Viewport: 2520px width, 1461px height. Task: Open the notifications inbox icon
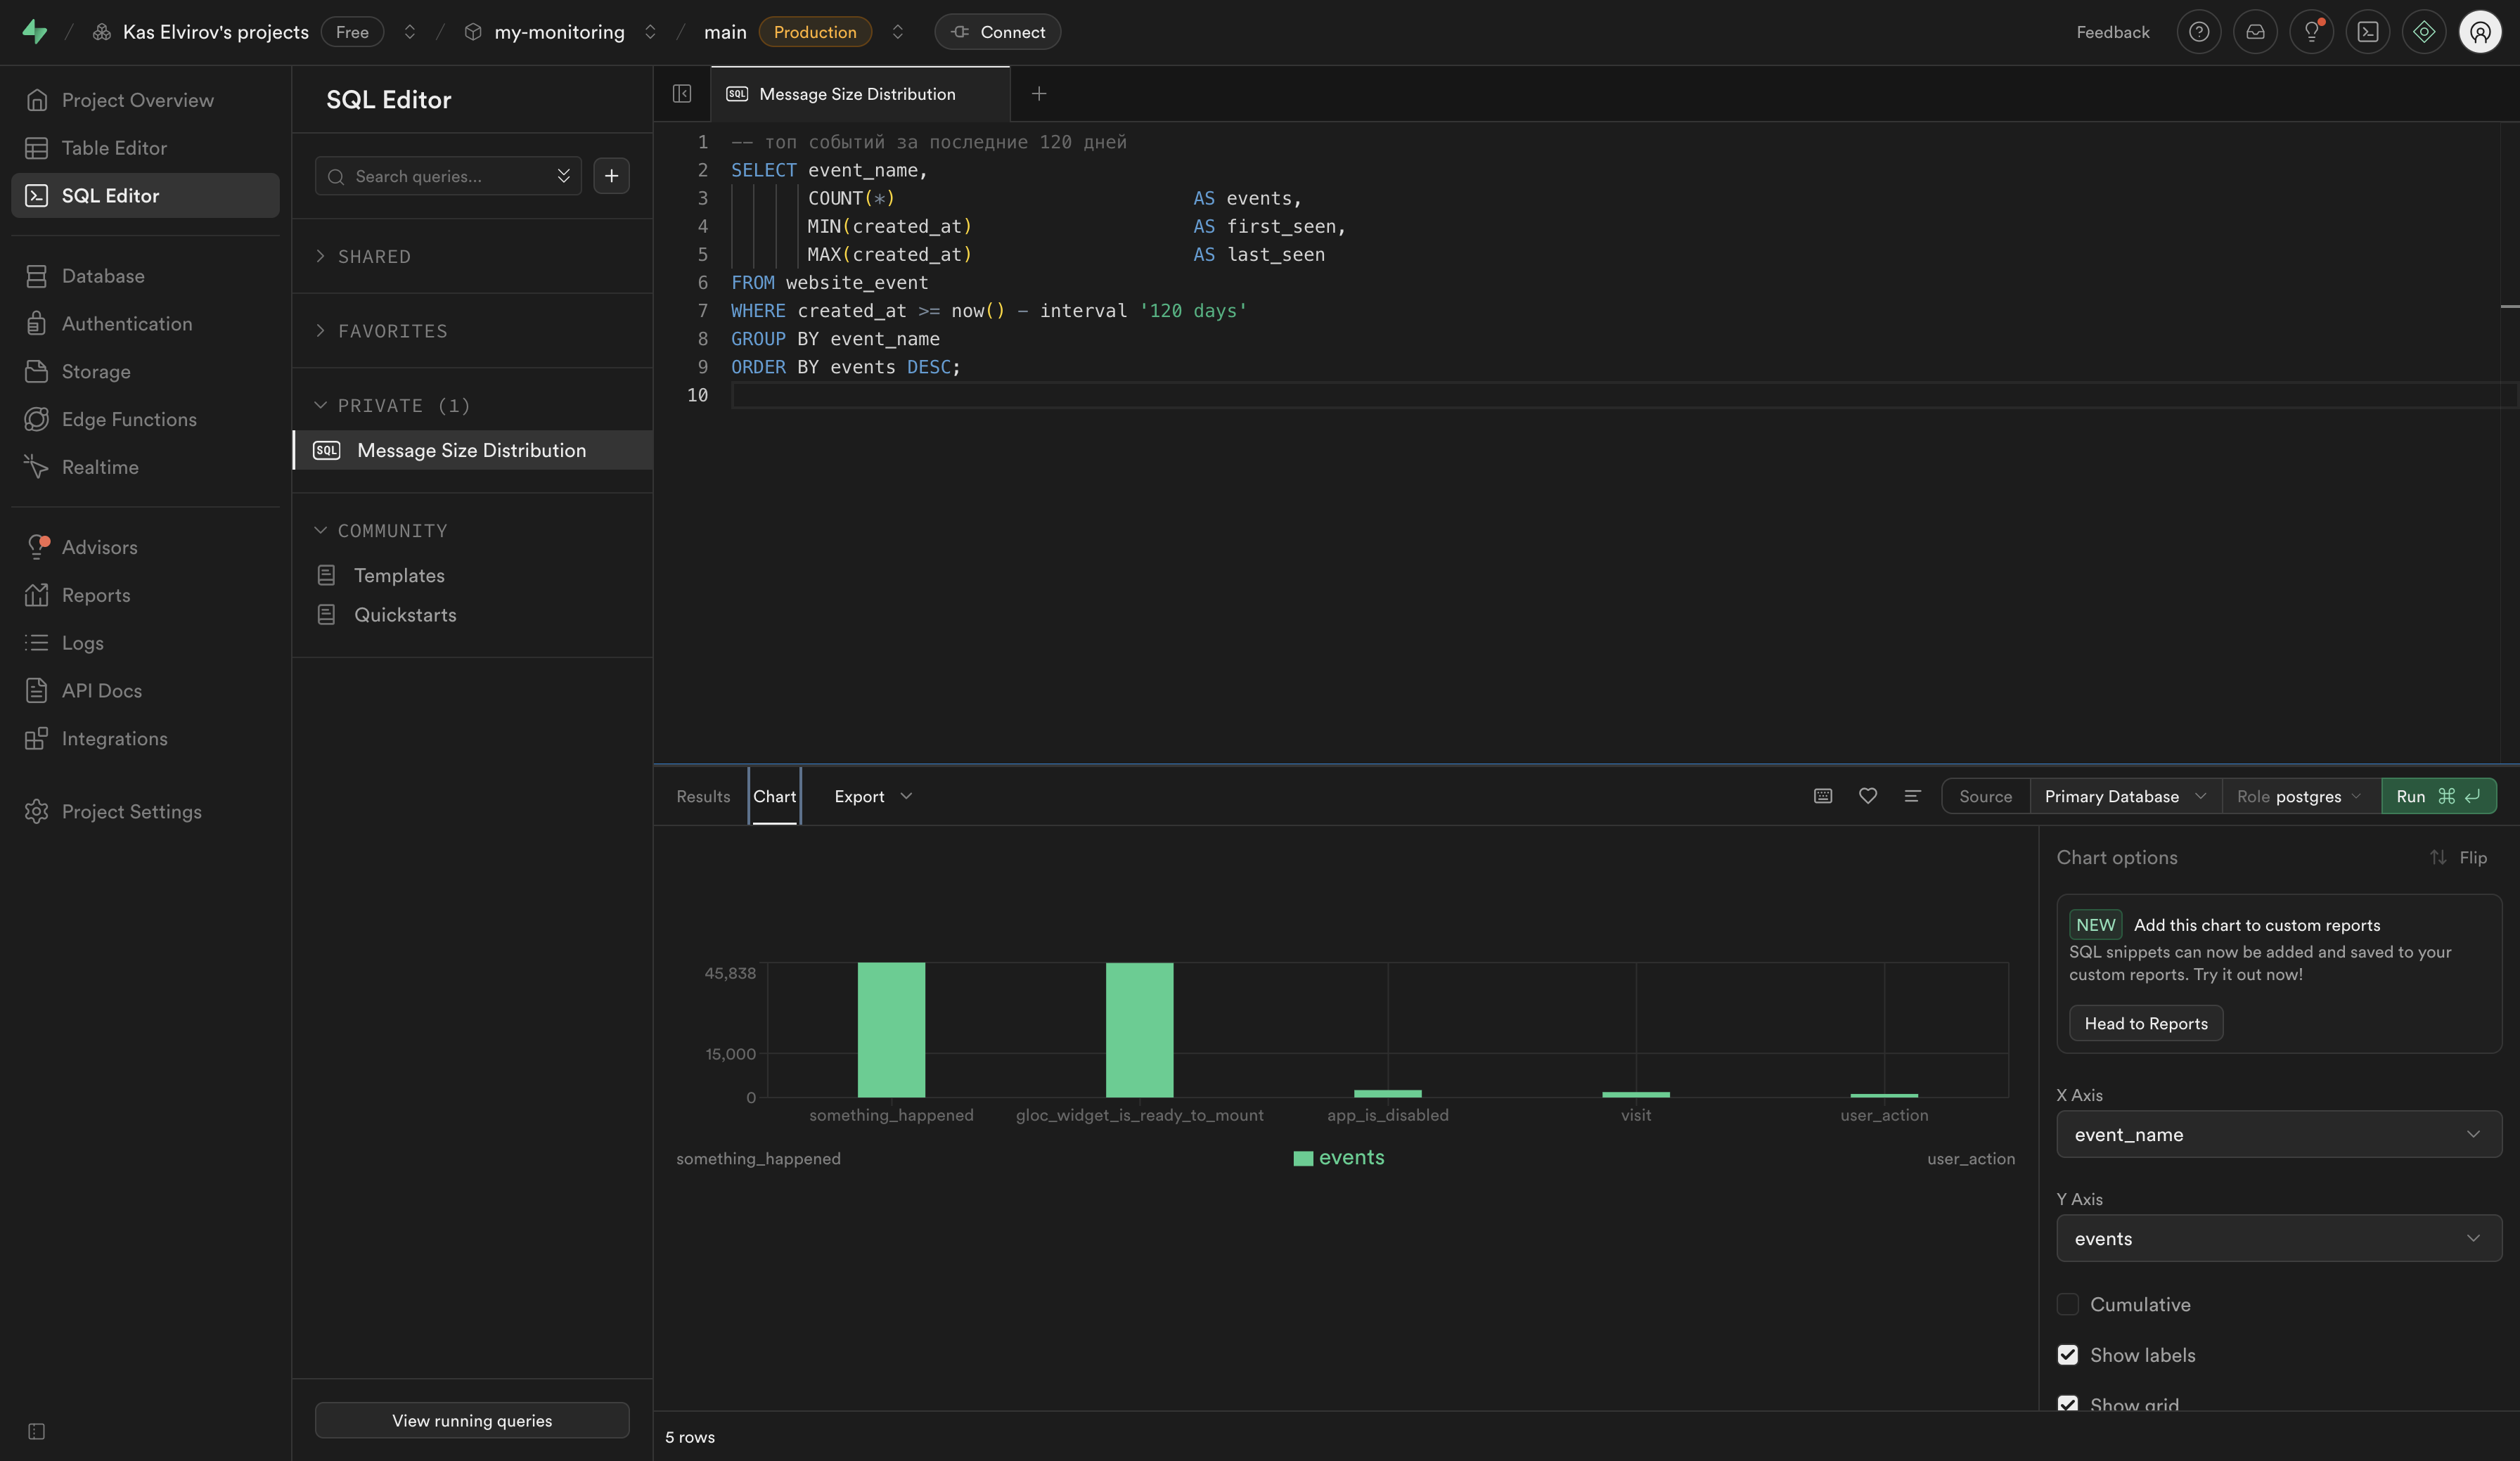click(x=2255, y=31)
